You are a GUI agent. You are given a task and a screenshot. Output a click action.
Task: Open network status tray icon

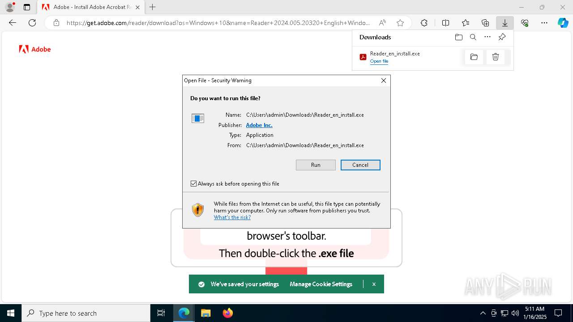click(505, 313)
